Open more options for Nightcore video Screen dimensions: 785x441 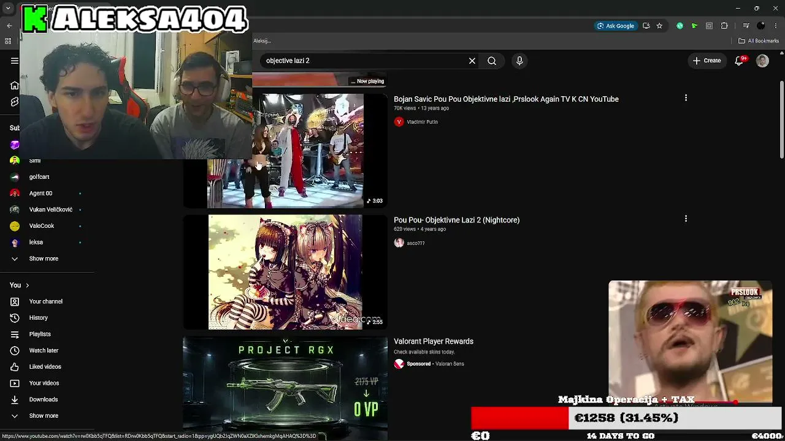[686, 219]
